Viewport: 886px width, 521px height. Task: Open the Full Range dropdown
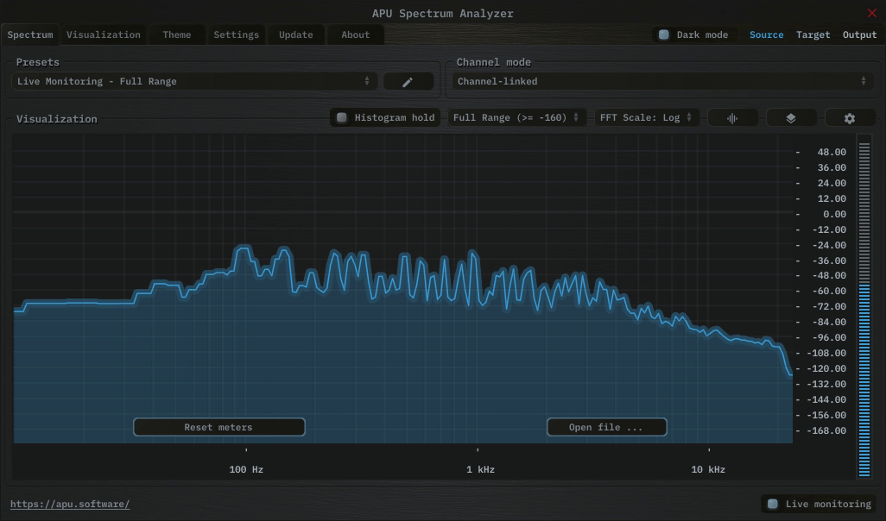[x=516, y=118]
